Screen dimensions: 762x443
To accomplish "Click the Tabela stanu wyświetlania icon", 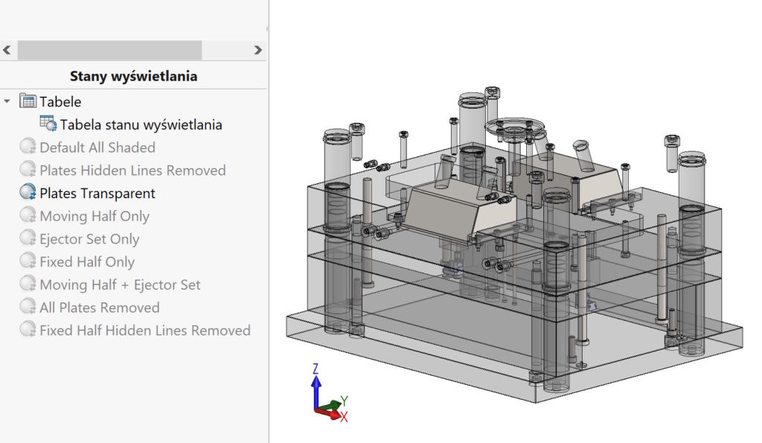I will click(48, 124).
